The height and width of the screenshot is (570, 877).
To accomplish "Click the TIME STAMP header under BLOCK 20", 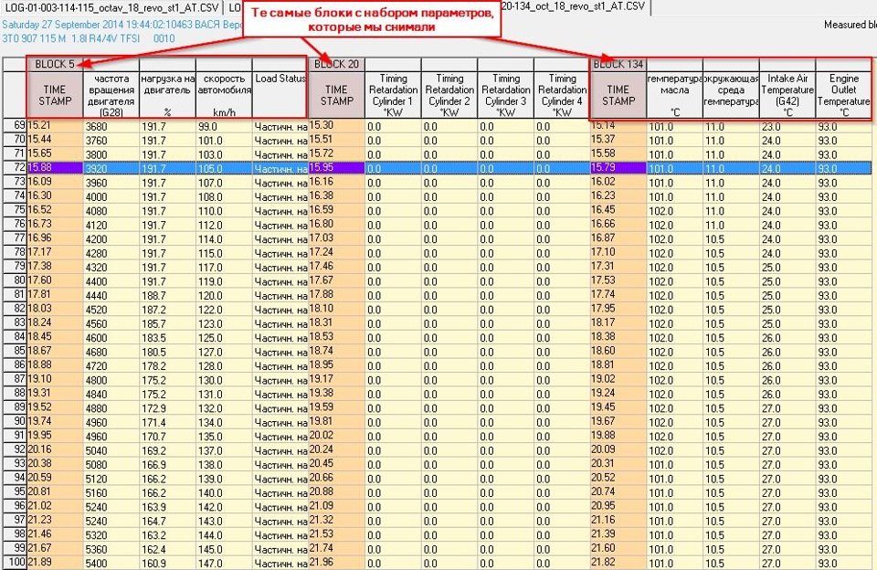I will pos(336,95).
